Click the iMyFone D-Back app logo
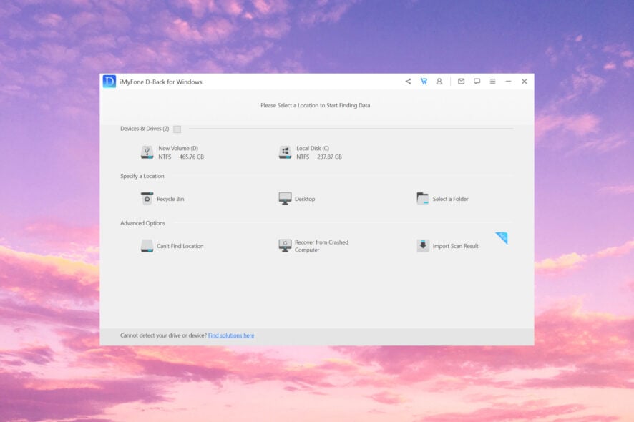634x422 pixels. pyautogui.click(x=109, y=82)
